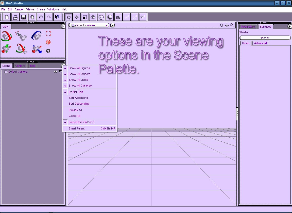This screenshot has width=292, height=213.
Task: Click the faded distant light toolbar icon
Action: (x=135, y=17)
